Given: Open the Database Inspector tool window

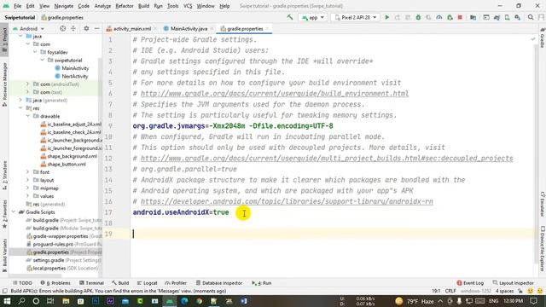Looking at the screenshot, I should [218, 283].
